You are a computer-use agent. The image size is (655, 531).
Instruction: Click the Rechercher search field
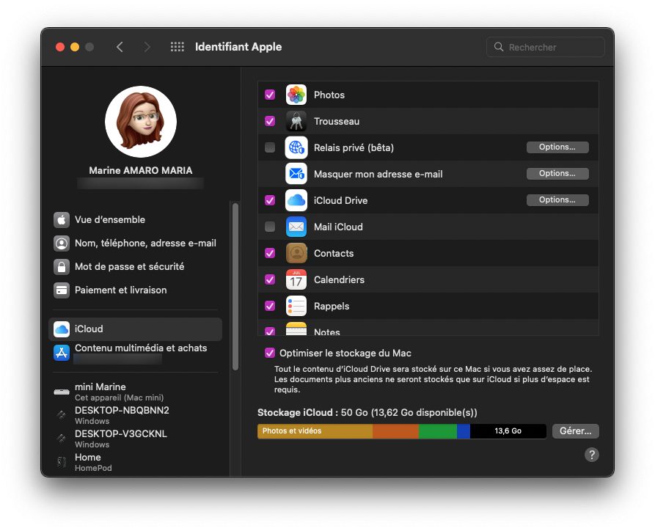(x=545, y=46)
